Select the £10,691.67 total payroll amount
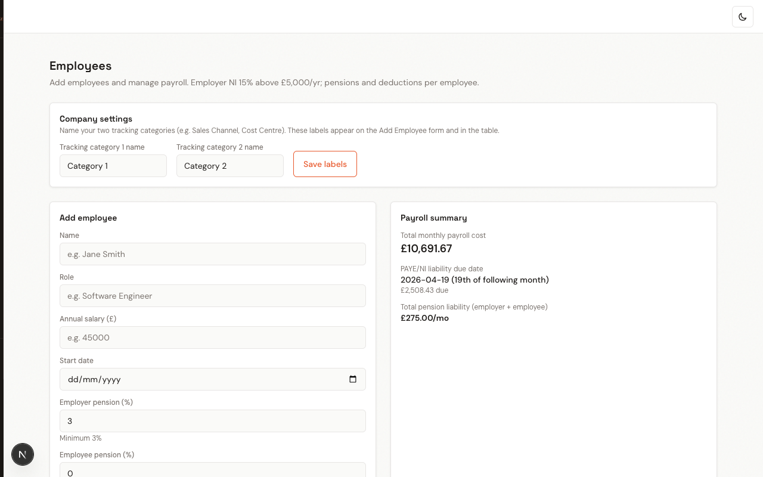The width and height of the screenshot is (763, 477). [426, 249]
